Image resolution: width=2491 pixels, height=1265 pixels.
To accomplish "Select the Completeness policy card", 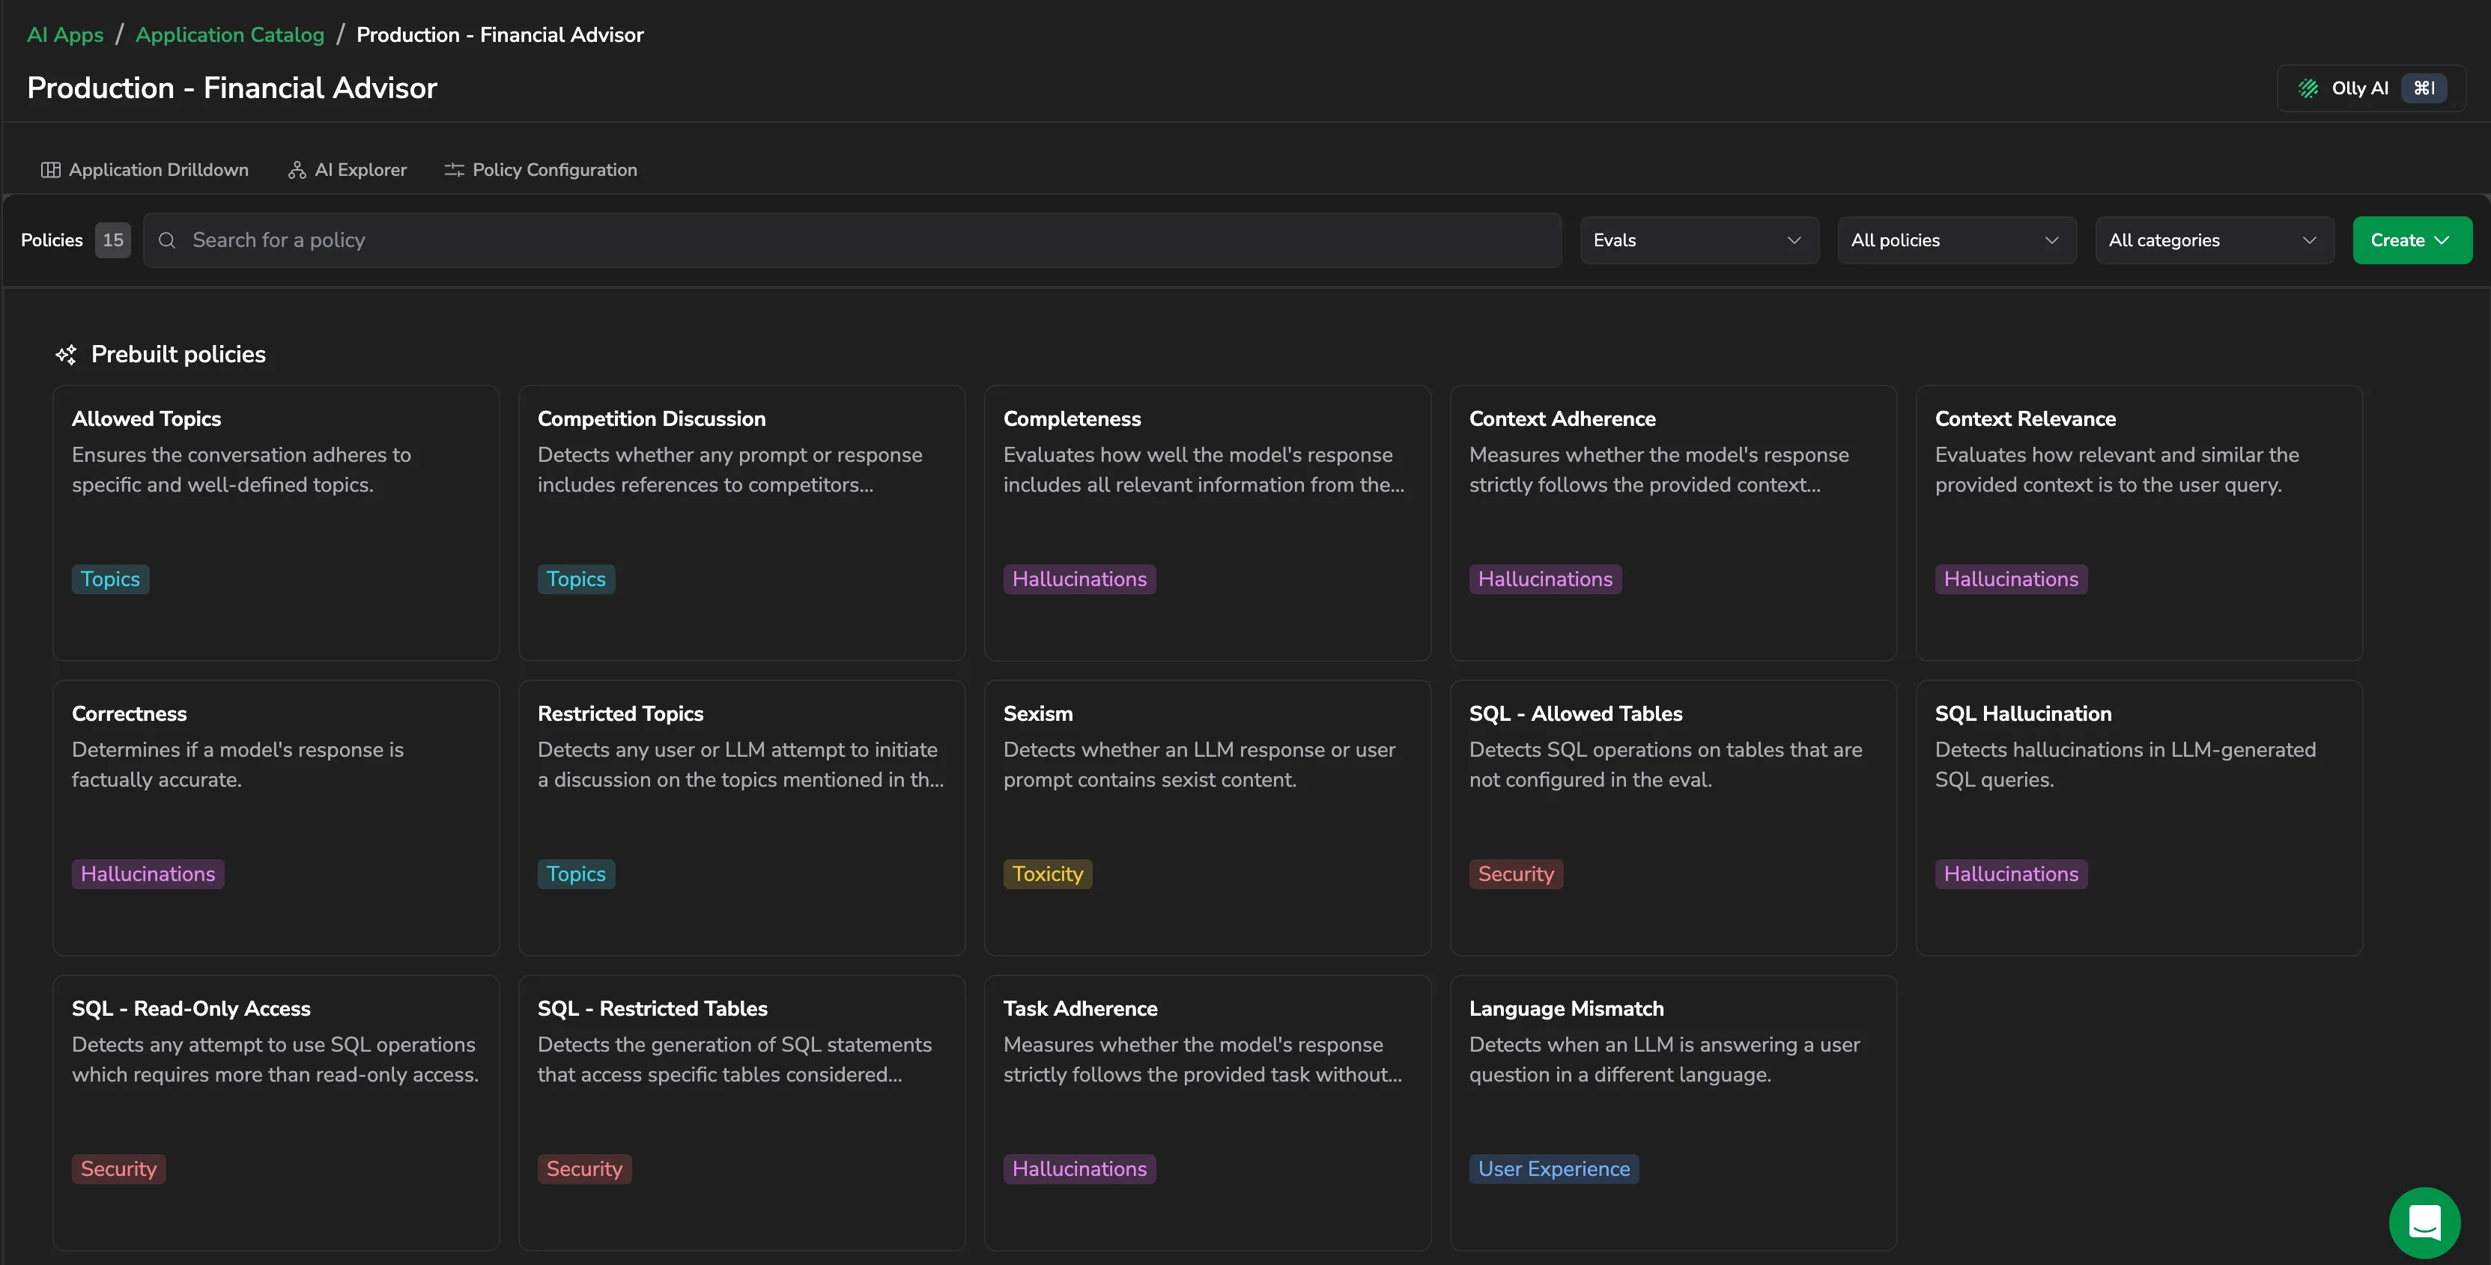I will pos(1207,522).
